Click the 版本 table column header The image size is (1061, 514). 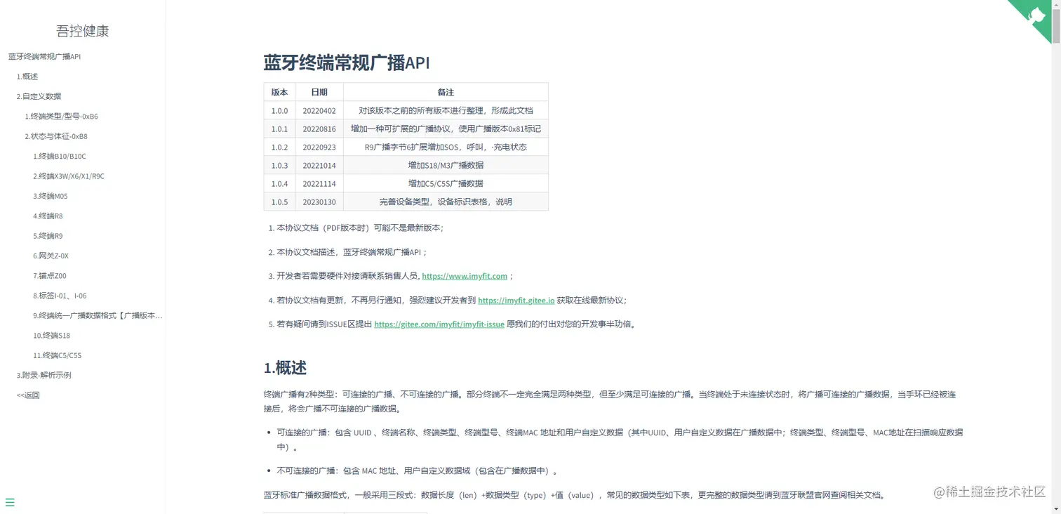[279, 92]
